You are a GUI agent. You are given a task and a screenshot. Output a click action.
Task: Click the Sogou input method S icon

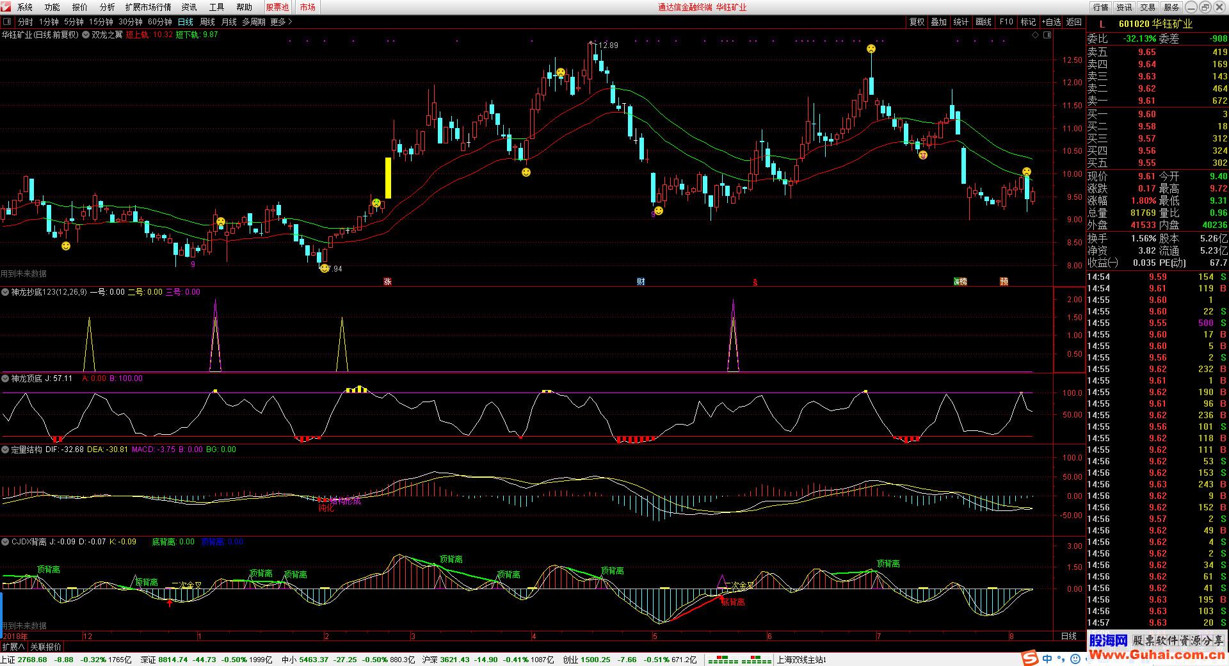pyautogui.click(x=1029, y=658)
